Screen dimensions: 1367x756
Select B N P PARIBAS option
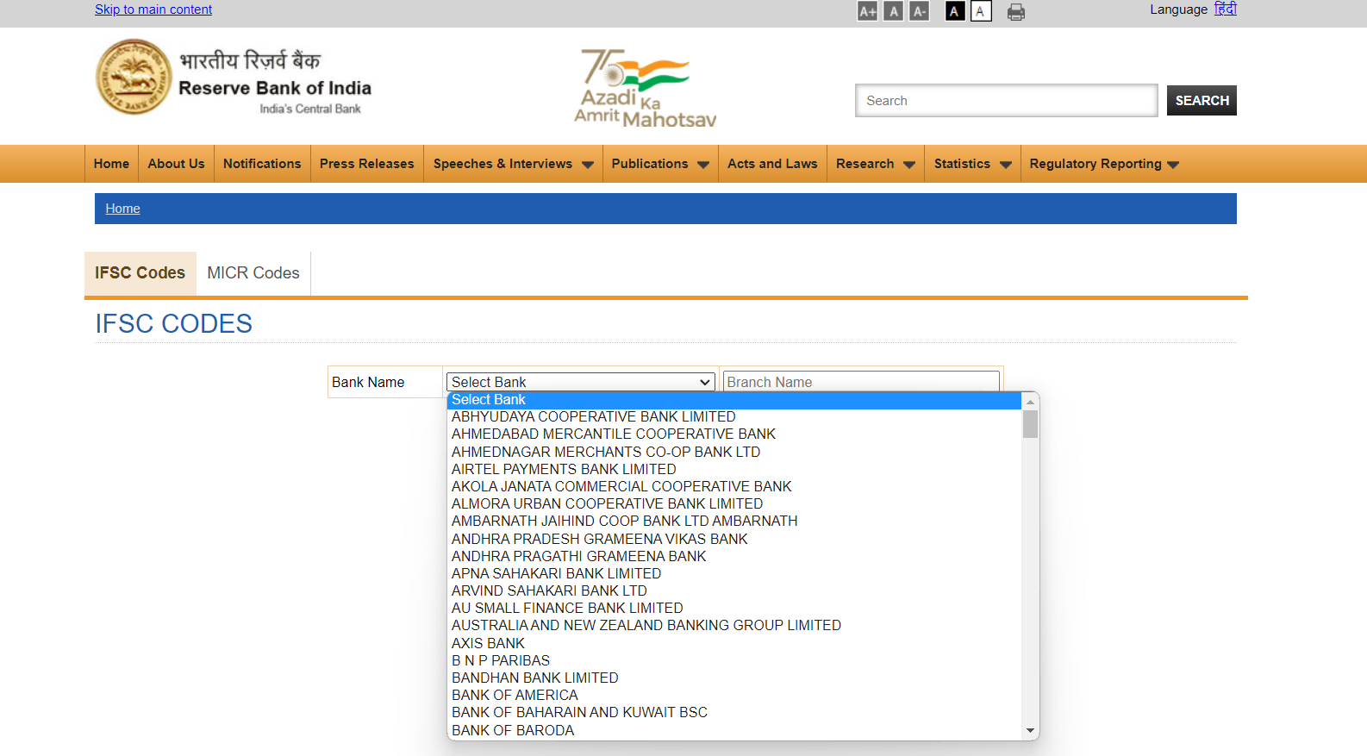[734, 660]
